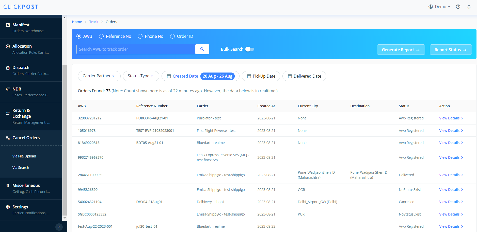Click the PickUp Date calendar icon
The height and width of the screenshot is (232, 477).
249,76
